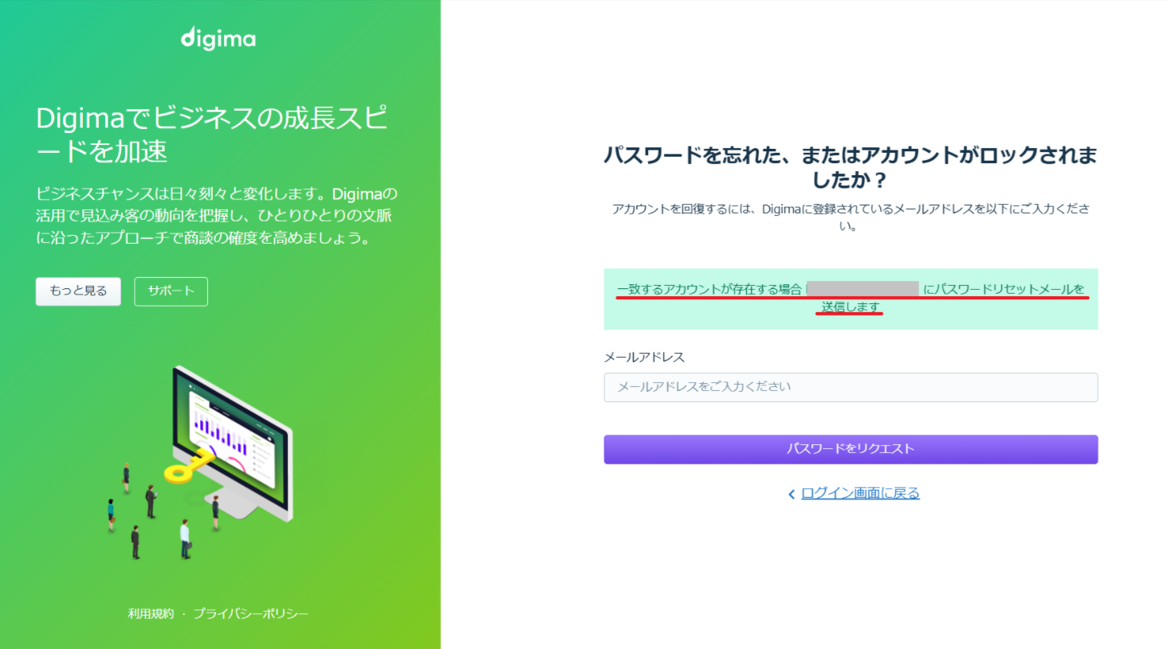Click the account recovery instruction text
This screenshot has width=1167, height=649.
pyautogui.click(x=851, y=217)
